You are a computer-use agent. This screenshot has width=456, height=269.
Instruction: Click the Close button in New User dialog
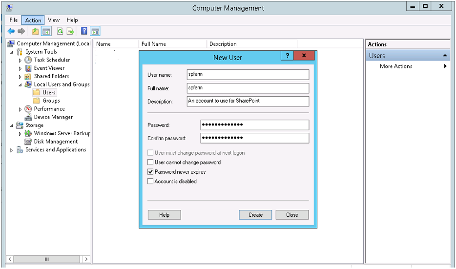292,215
